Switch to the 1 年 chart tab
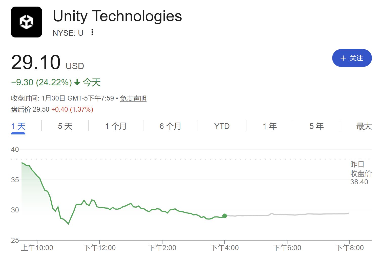Screen dimensions: 379x258 (x=270, y=126)
